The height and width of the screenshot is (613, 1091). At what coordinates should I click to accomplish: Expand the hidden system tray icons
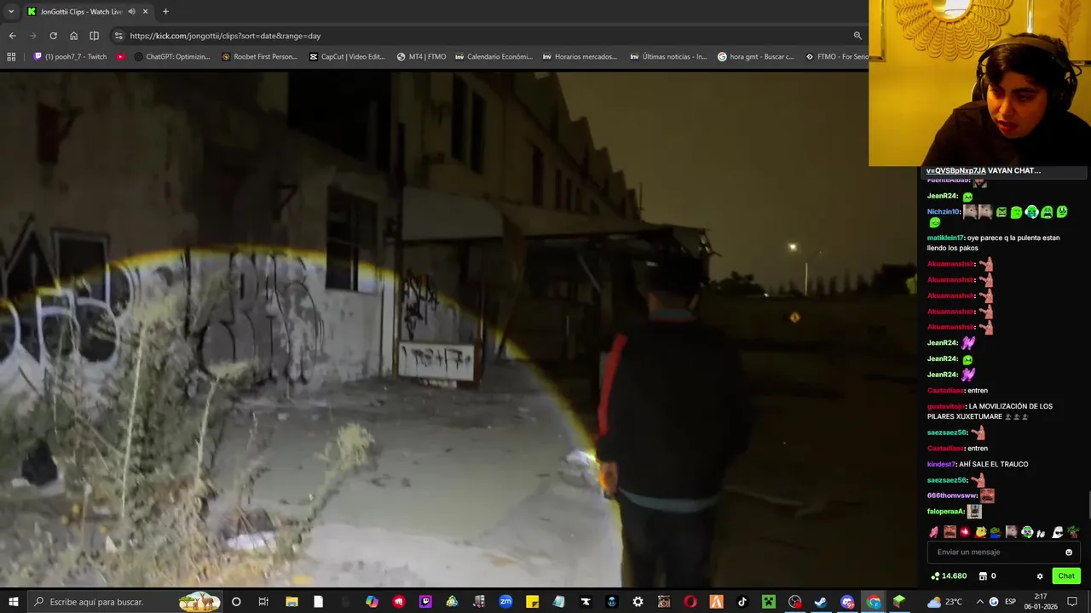coord(978,601)
